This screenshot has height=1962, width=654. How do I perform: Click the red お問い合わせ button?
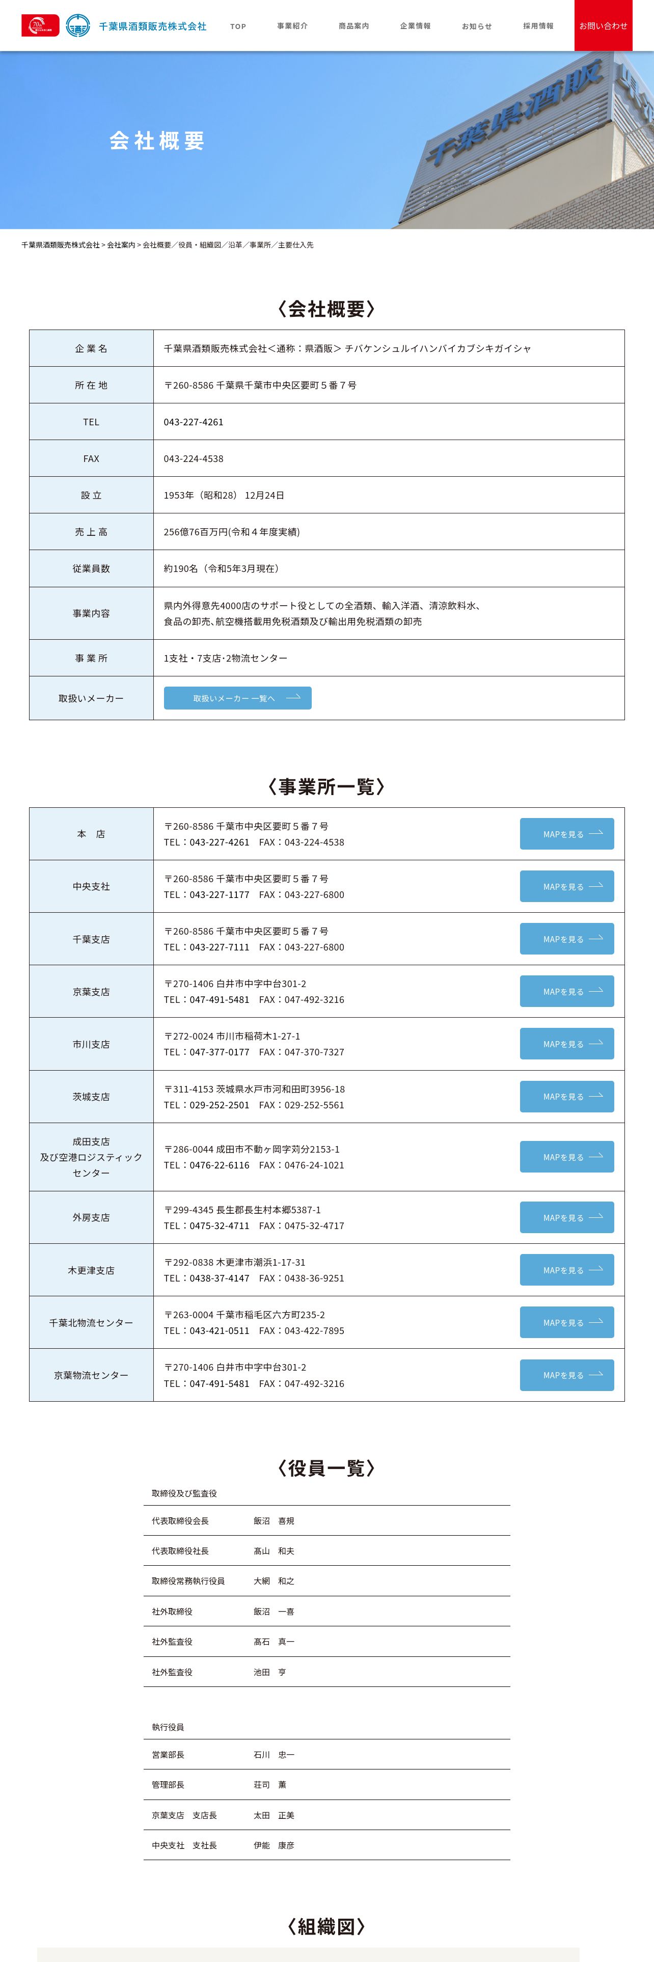point(603,26)
